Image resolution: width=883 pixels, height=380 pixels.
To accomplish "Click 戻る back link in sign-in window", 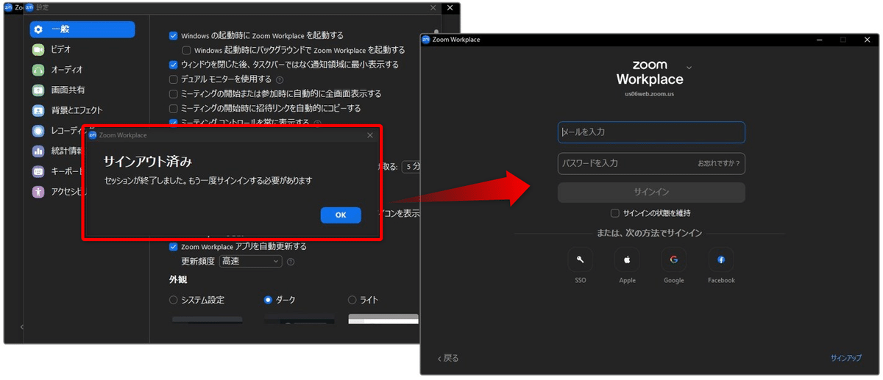I will tap(448, 359).
